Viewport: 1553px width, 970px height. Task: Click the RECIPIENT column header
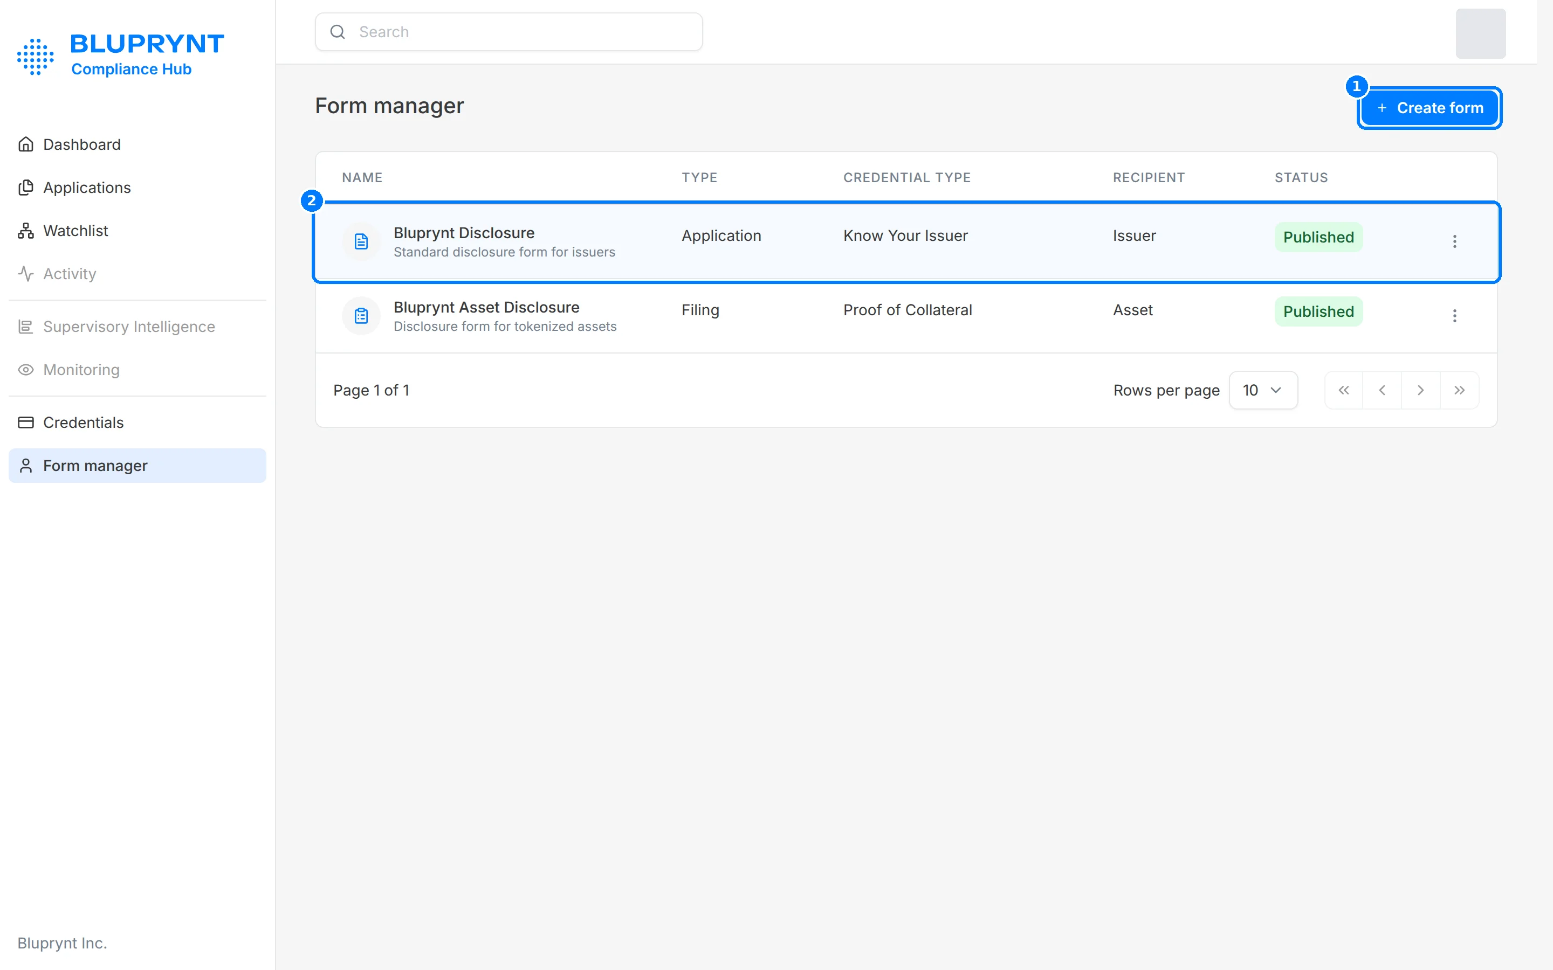1149,177
